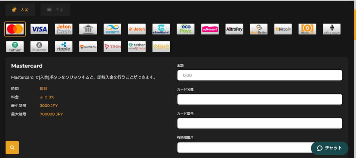
Task: Choose the orange Jeton wallet icon
Action: point(137,29)
